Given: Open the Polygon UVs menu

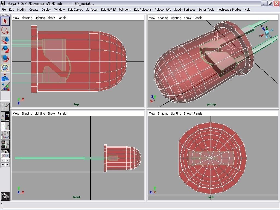Looking at the screenshot, I should [x=163, y=10].
